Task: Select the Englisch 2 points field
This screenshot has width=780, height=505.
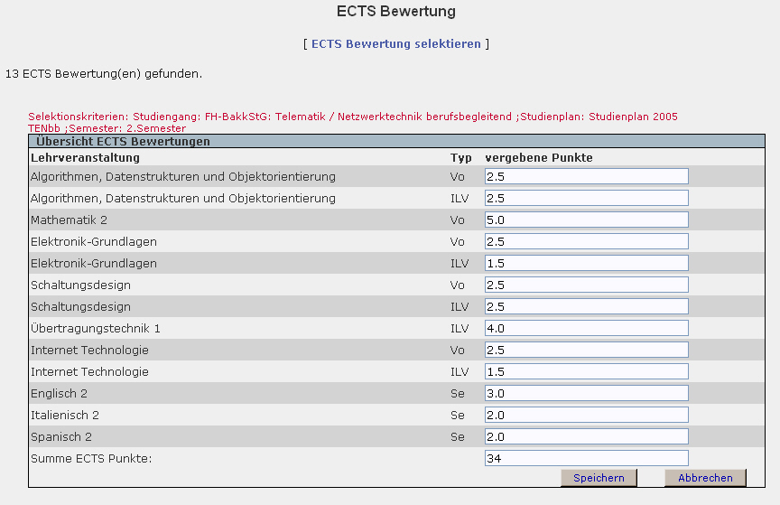Action: [587, 393]
